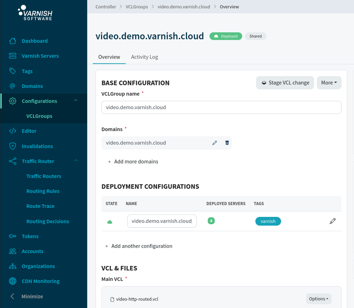Screen dimensions: 354x308
Task: Collapse the Configurations sidebar section
Action: pyautogui.click(x=76, y=101)
